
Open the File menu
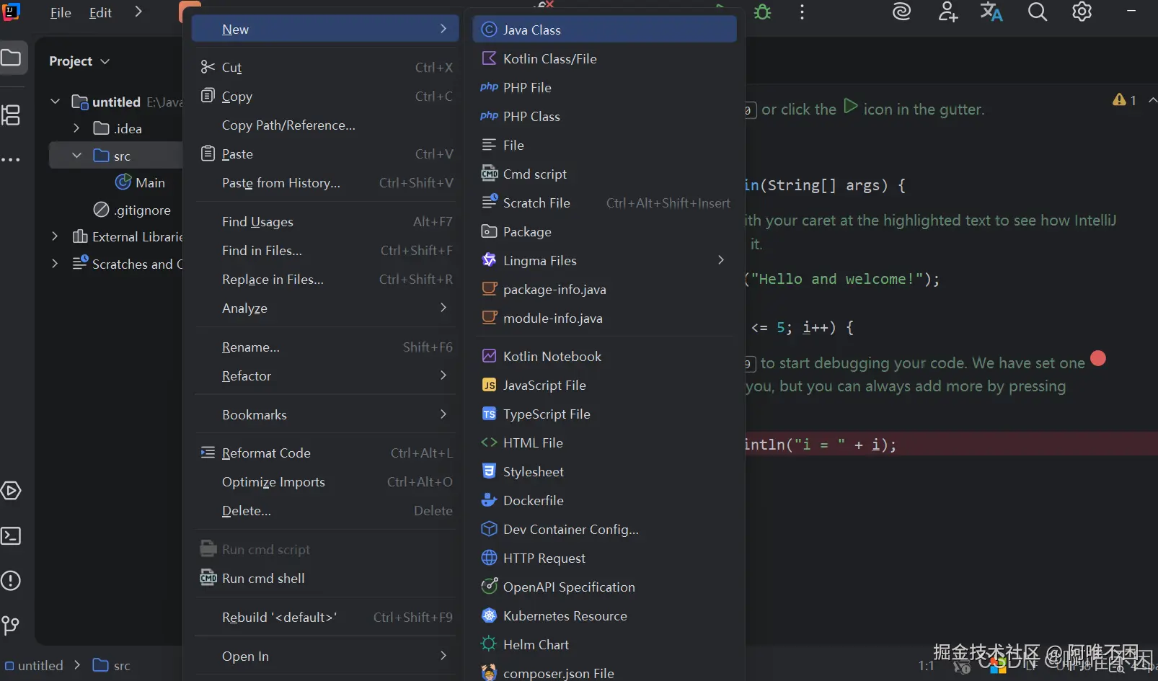(x=61, y=13)
